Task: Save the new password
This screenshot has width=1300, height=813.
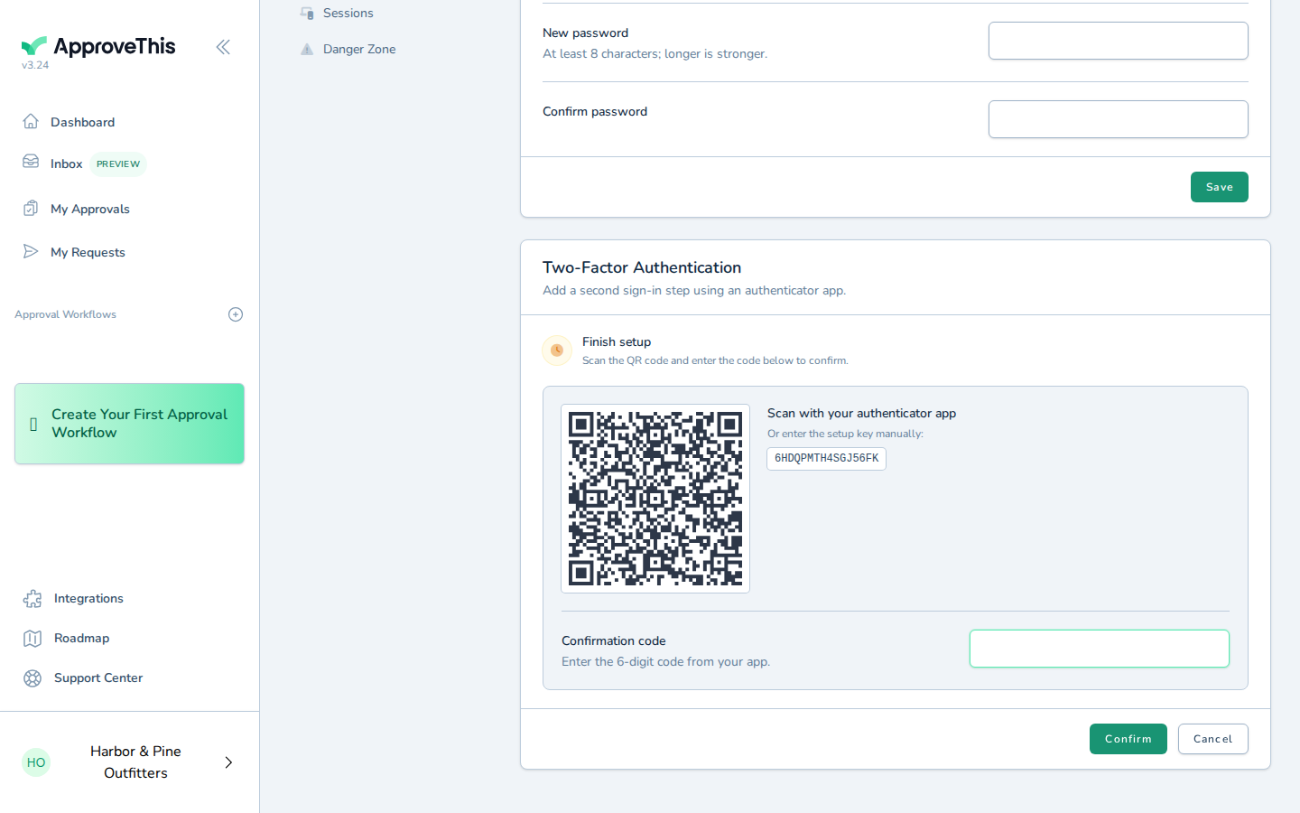Action: 1219,187
